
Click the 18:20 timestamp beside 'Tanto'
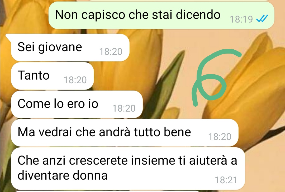[x=75, y=80]
